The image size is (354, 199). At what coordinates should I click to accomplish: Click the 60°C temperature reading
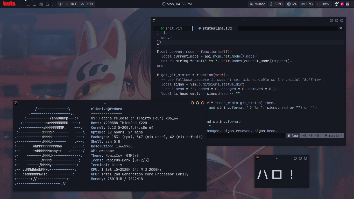tap(278, 4)
